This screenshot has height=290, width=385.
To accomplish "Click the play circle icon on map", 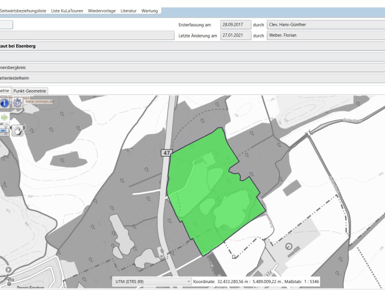I will pos(8,270).
